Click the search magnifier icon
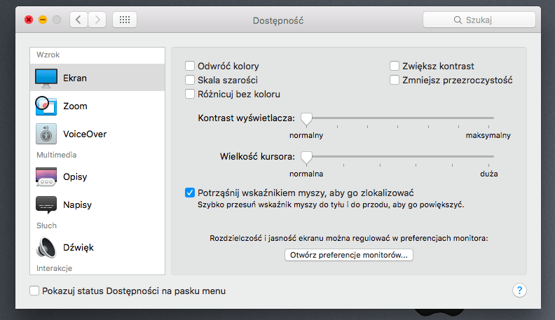This screenshot has width=555, height=320. point(458,20)
